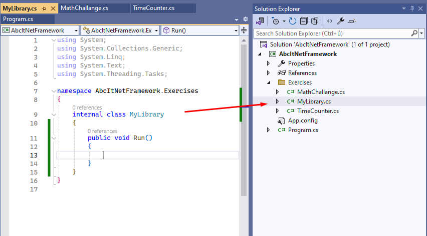This screenshot has height=236, width=427.
Task: Click the split editor window handle
Action: pyautogui.click(x=244, y=30)
